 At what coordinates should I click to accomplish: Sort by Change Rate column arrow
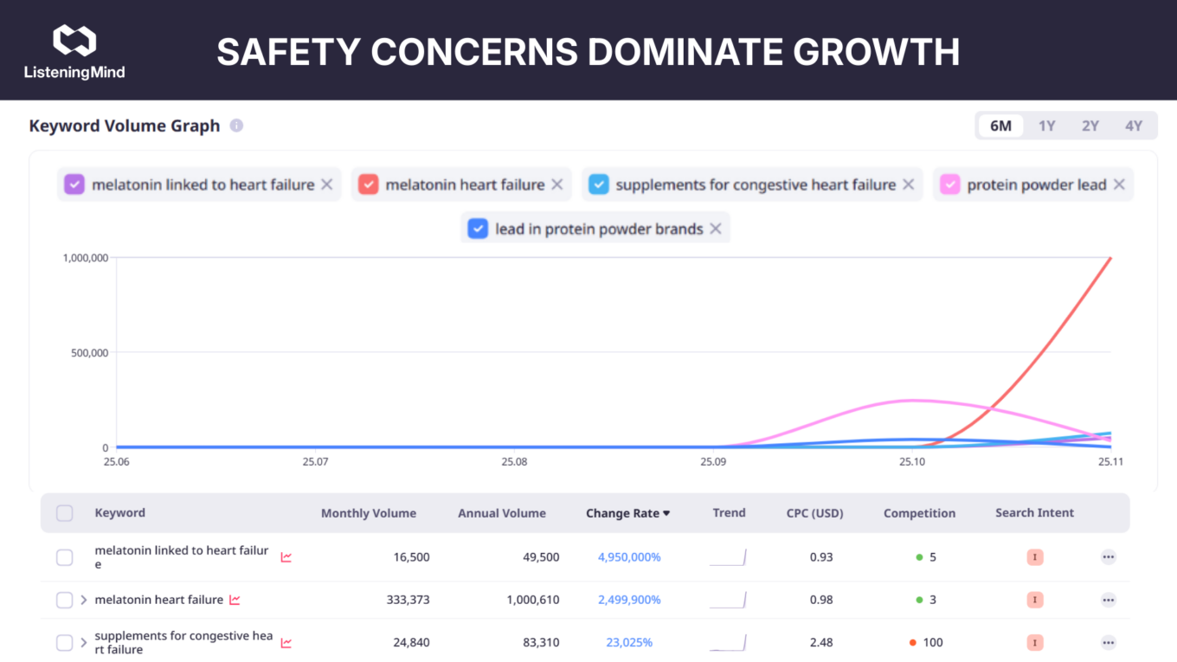tap(666, 513)
